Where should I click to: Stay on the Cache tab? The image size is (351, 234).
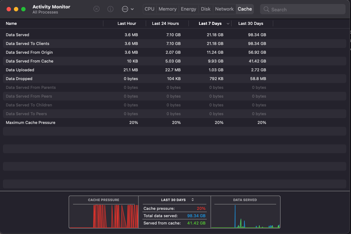point(244,9)
